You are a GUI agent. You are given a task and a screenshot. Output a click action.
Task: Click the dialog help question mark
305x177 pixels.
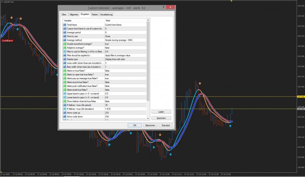coord(163,7)
